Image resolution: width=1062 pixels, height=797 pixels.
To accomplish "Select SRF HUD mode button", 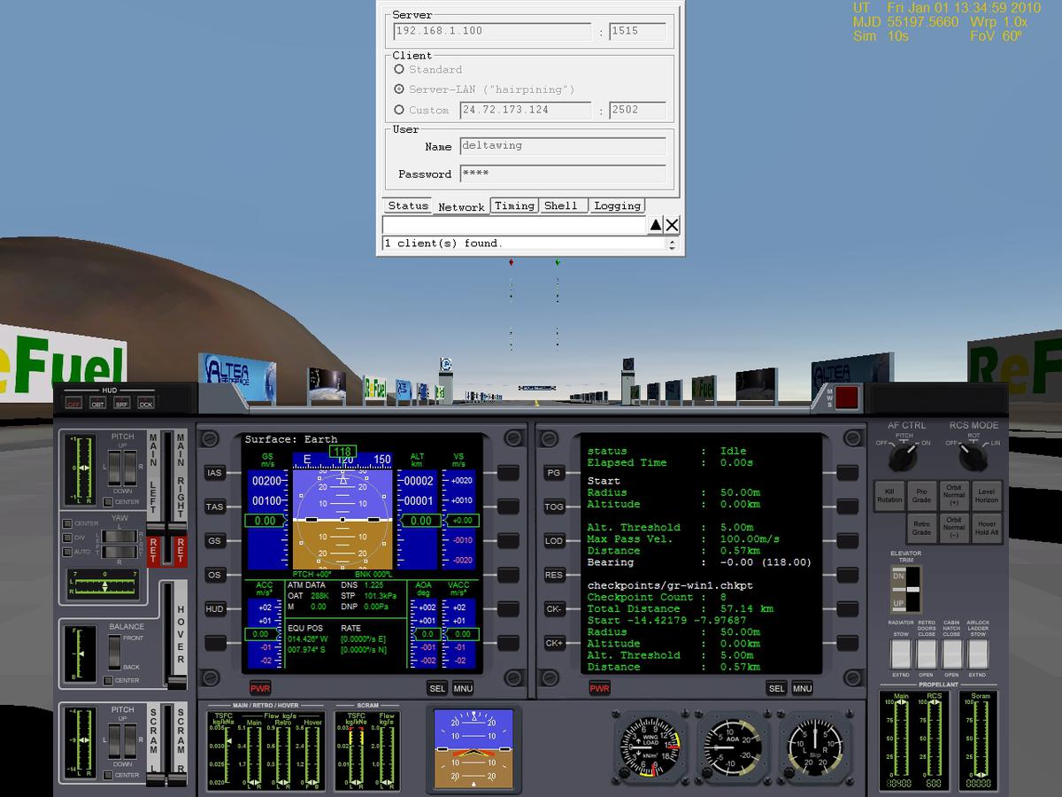I will (122, 402).
